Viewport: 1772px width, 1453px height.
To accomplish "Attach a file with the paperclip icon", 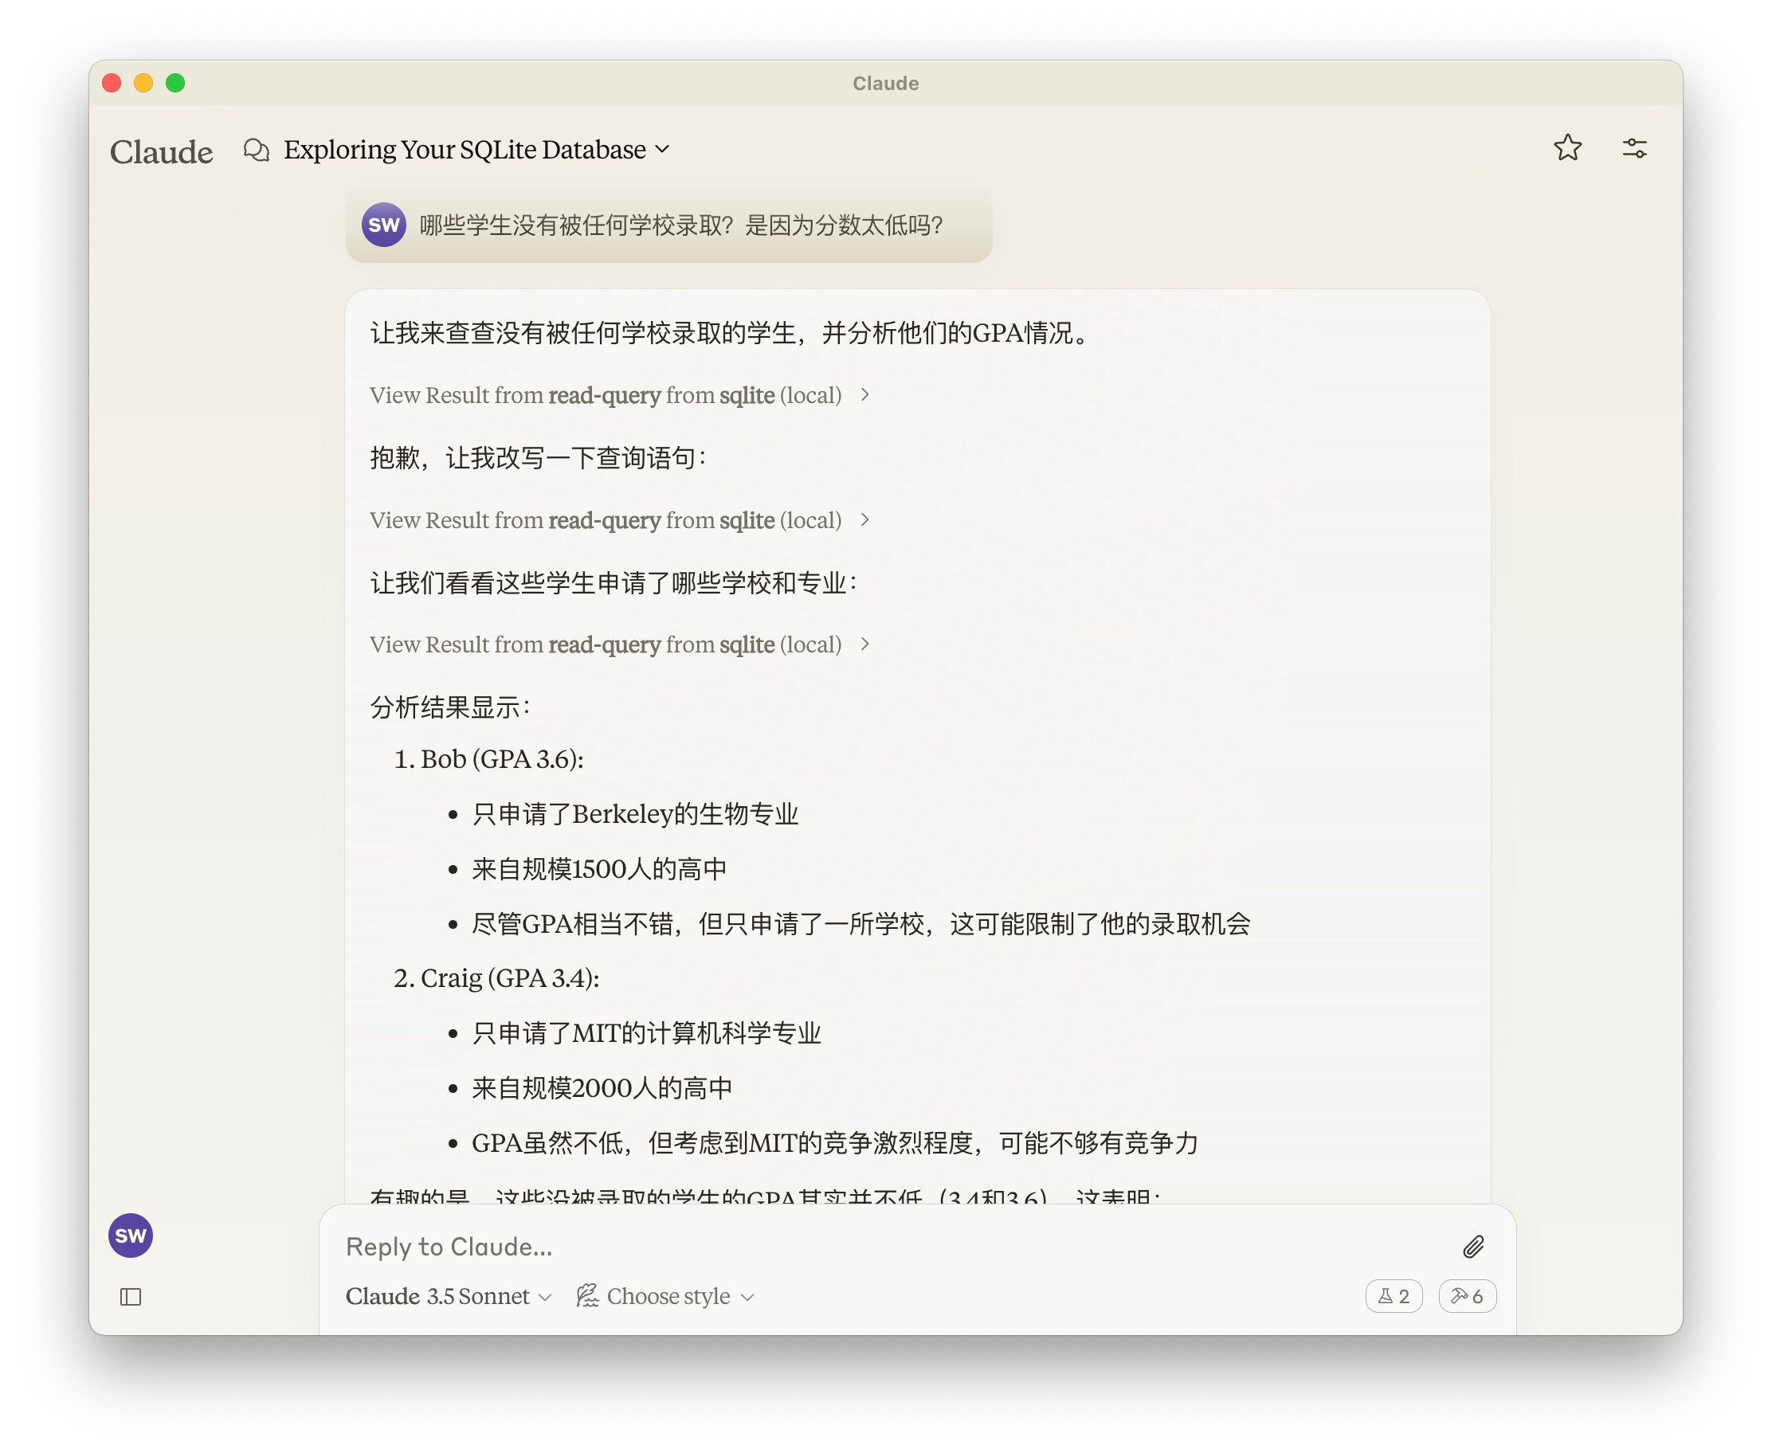I will (x=1473, y=1247).
